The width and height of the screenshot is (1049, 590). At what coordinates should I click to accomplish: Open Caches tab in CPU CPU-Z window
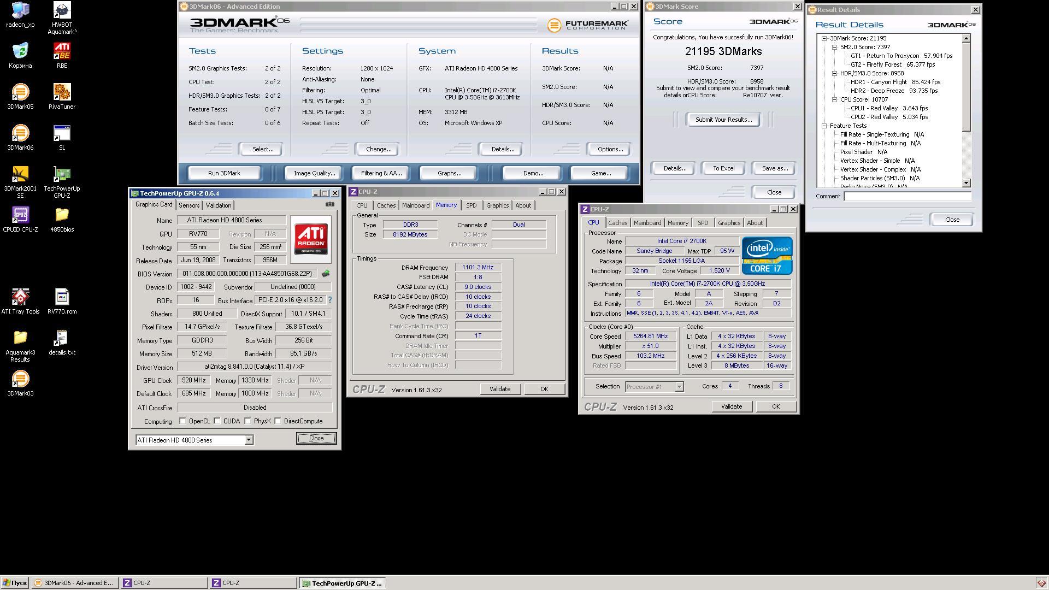pos(618,223)
